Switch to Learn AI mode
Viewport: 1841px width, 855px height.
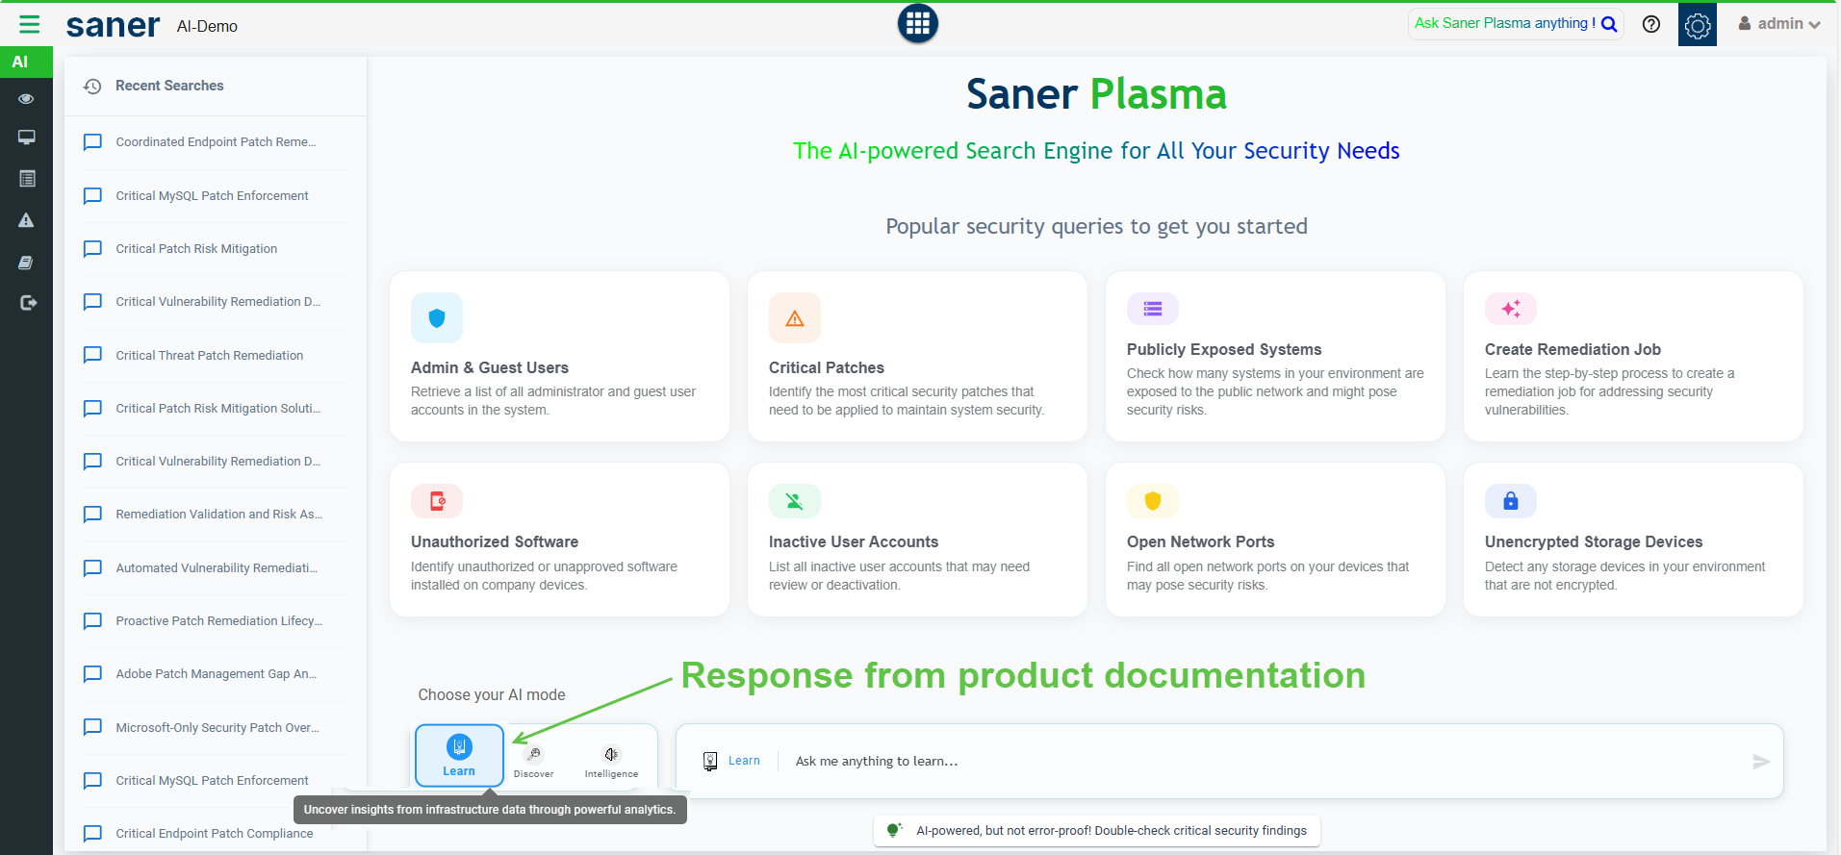459,756
